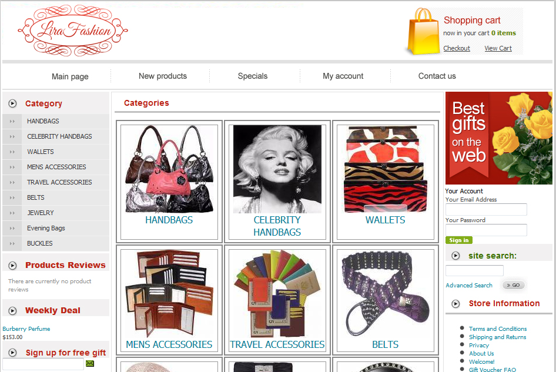Click the green Sign in button
This screenshot has width=556, height=372.
[x=459, y=240]
